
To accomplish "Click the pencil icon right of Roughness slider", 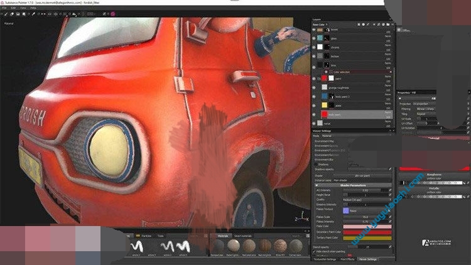I will tap(468, 183).
